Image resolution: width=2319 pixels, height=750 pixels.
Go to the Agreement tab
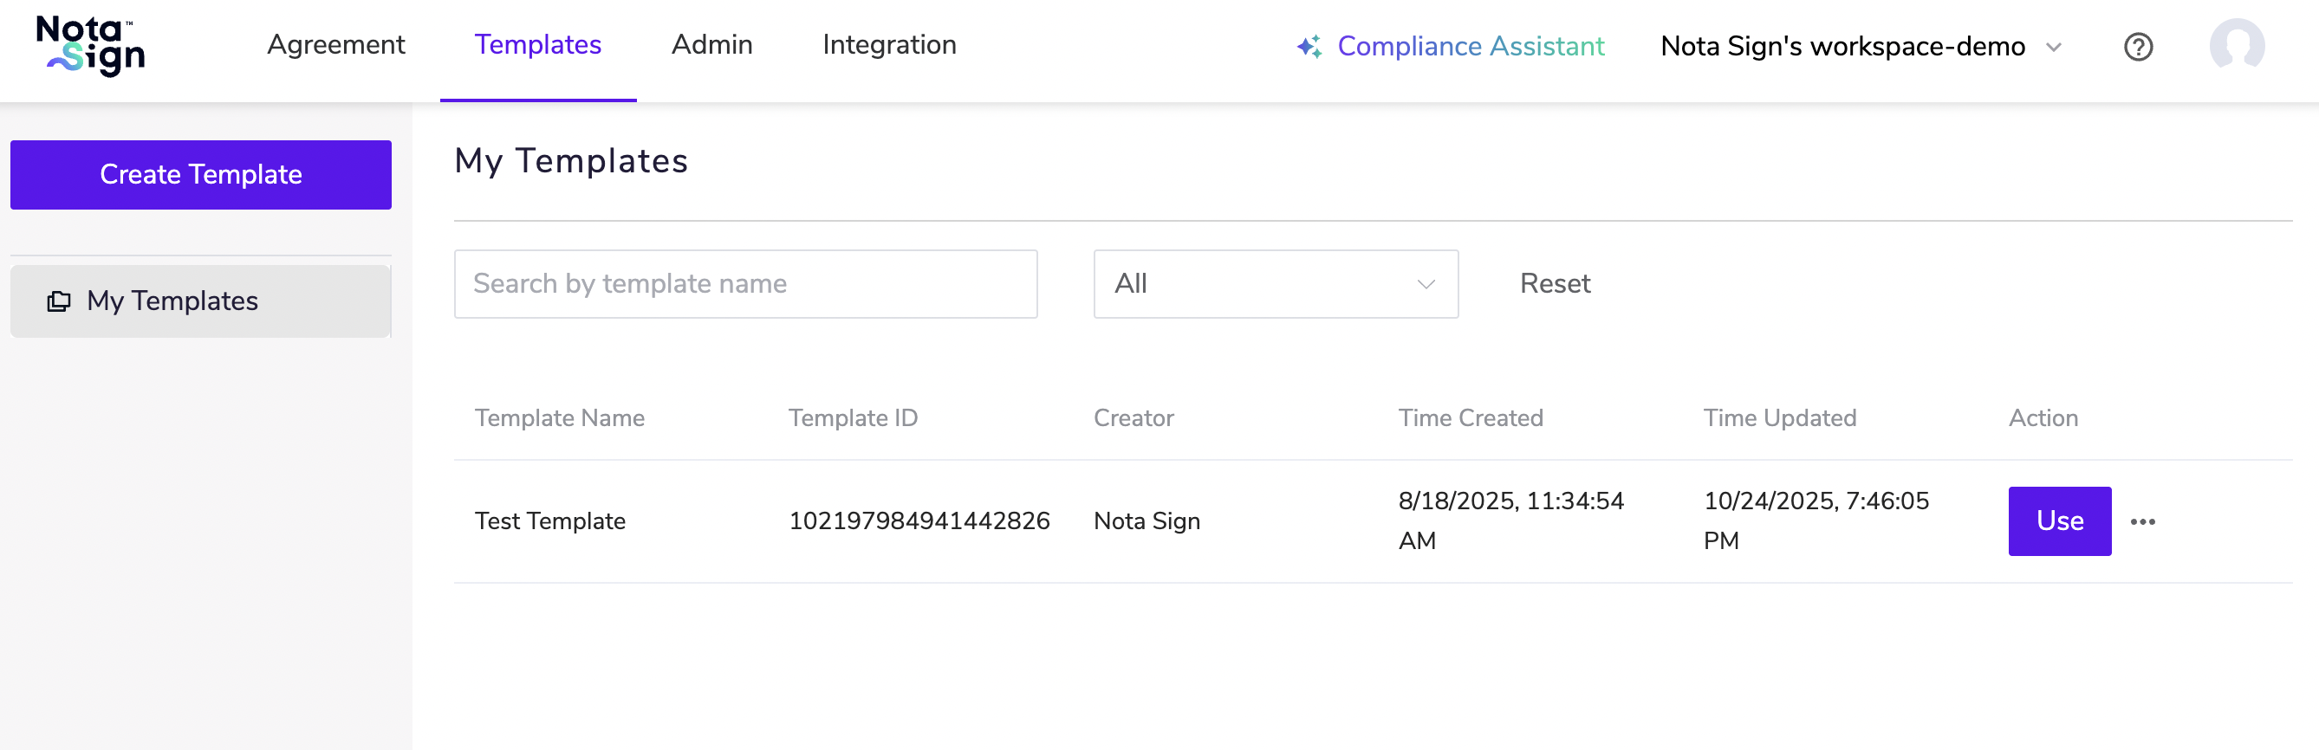click(x=335, y=45)
